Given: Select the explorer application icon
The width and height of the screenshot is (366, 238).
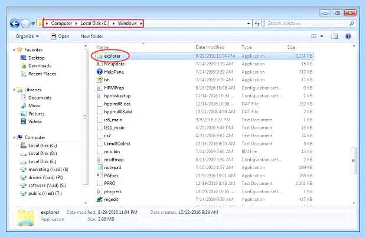Looking at the screenshot, I should [x=100, y=56].
